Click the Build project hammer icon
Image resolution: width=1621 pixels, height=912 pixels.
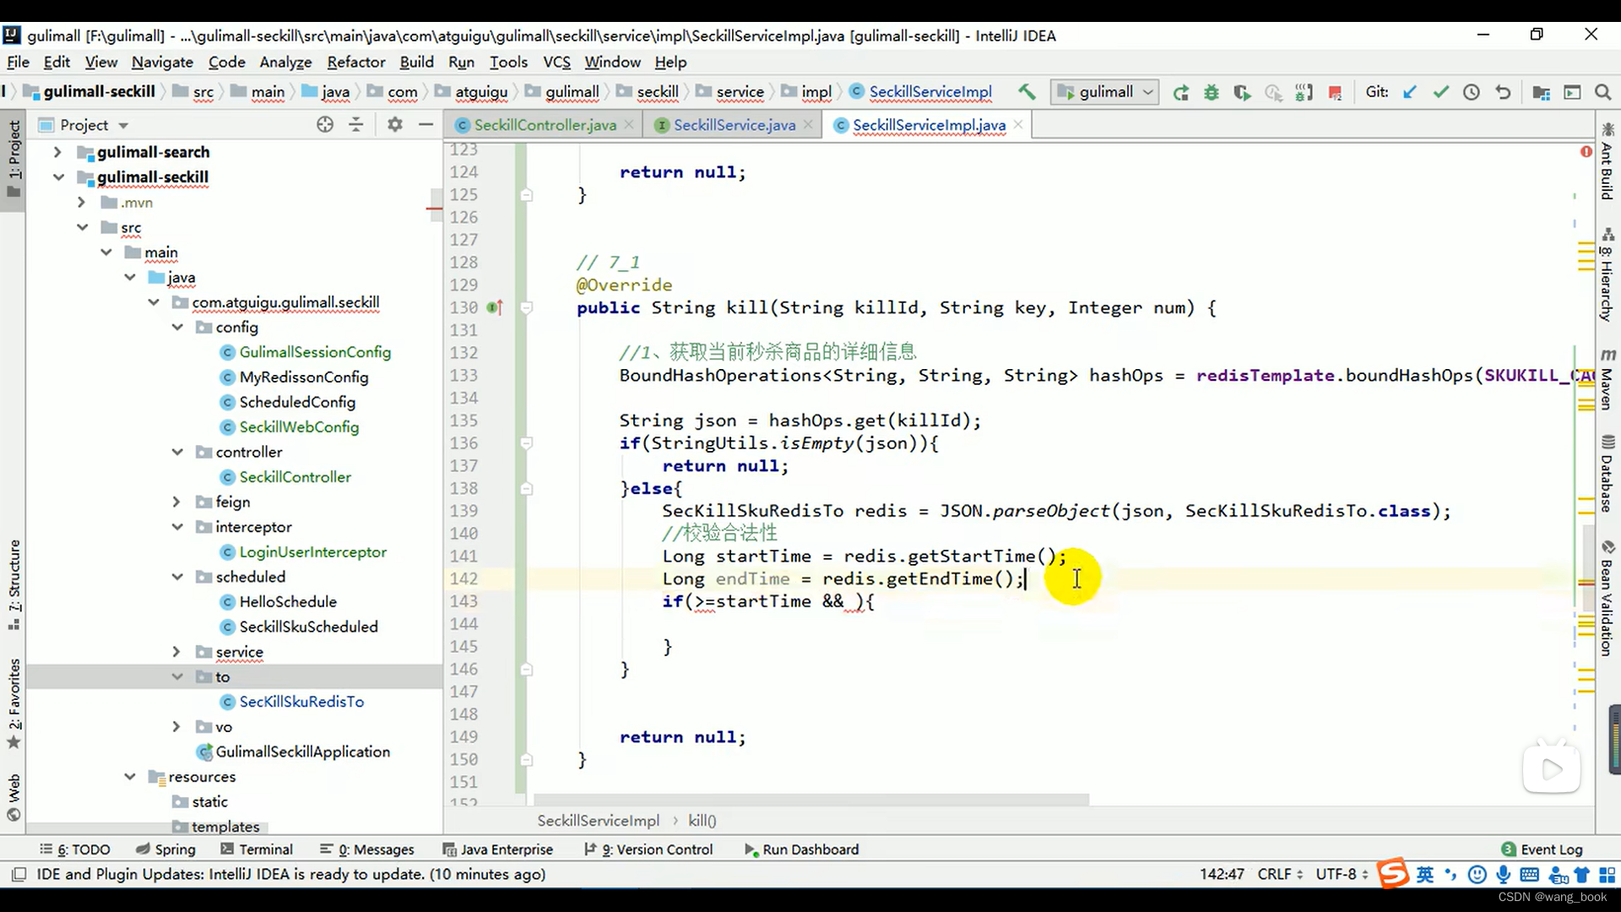[1027, 92]
